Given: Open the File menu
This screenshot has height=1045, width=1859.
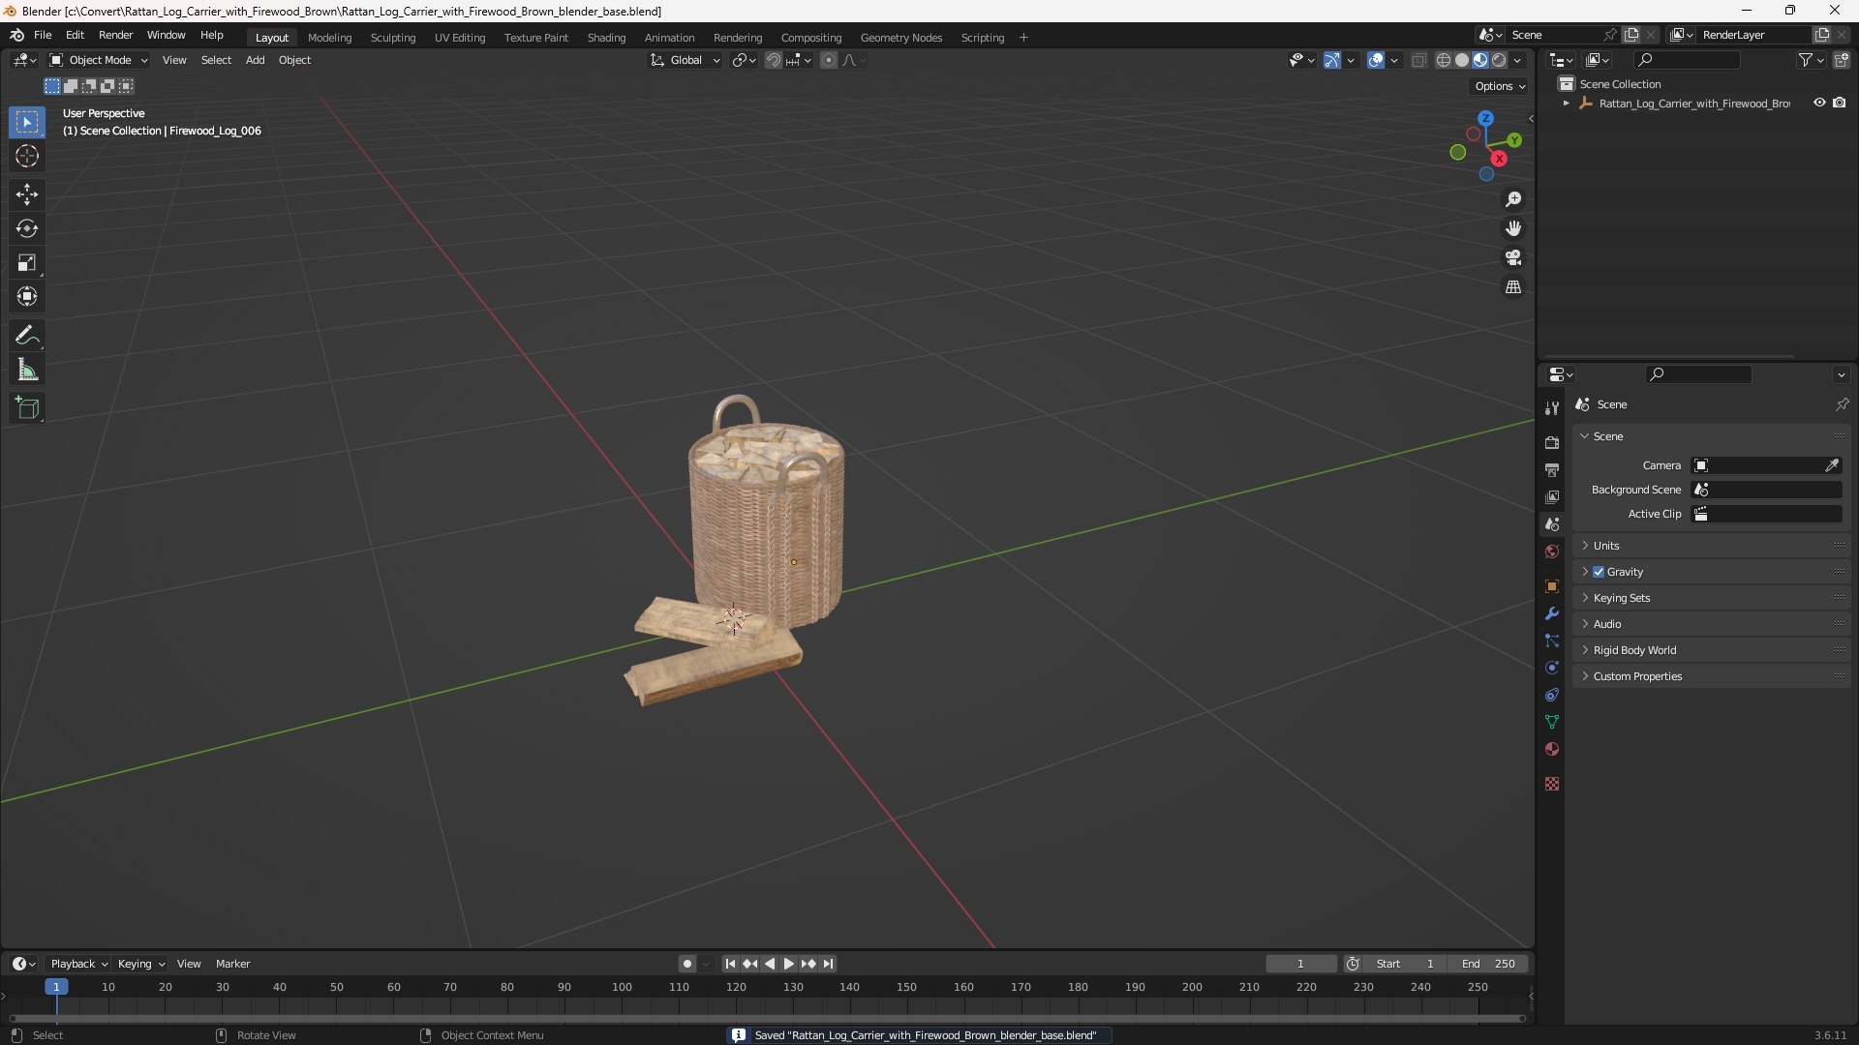Looking at the screenshot, I should tap(43, 35).
